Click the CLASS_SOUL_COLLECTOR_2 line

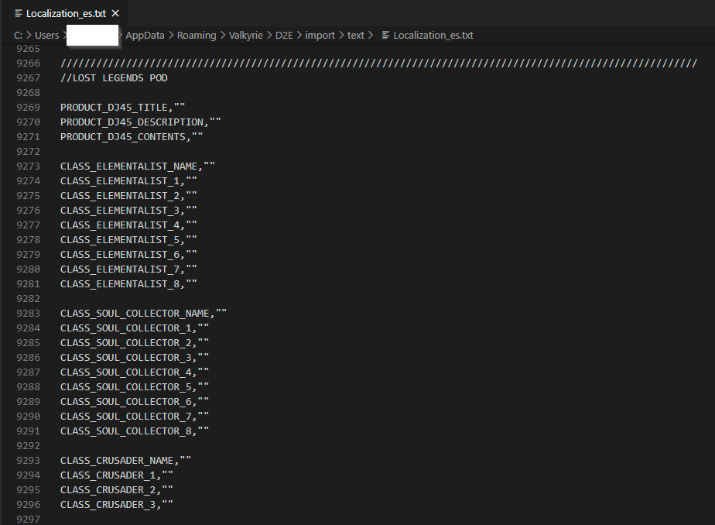tap(135, 342)
